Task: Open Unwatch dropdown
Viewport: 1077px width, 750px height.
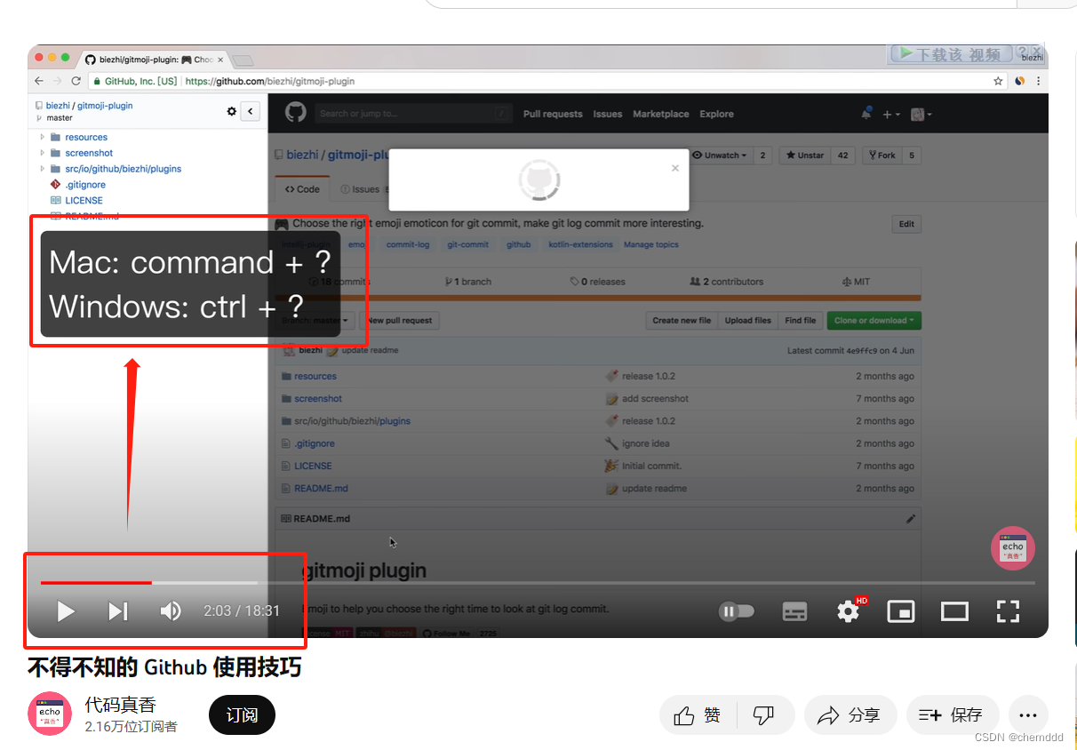Action: point(720,155)
